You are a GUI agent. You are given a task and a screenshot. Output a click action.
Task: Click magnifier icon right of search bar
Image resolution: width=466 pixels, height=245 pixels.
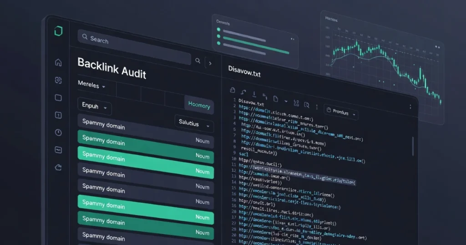pos(198,60)
